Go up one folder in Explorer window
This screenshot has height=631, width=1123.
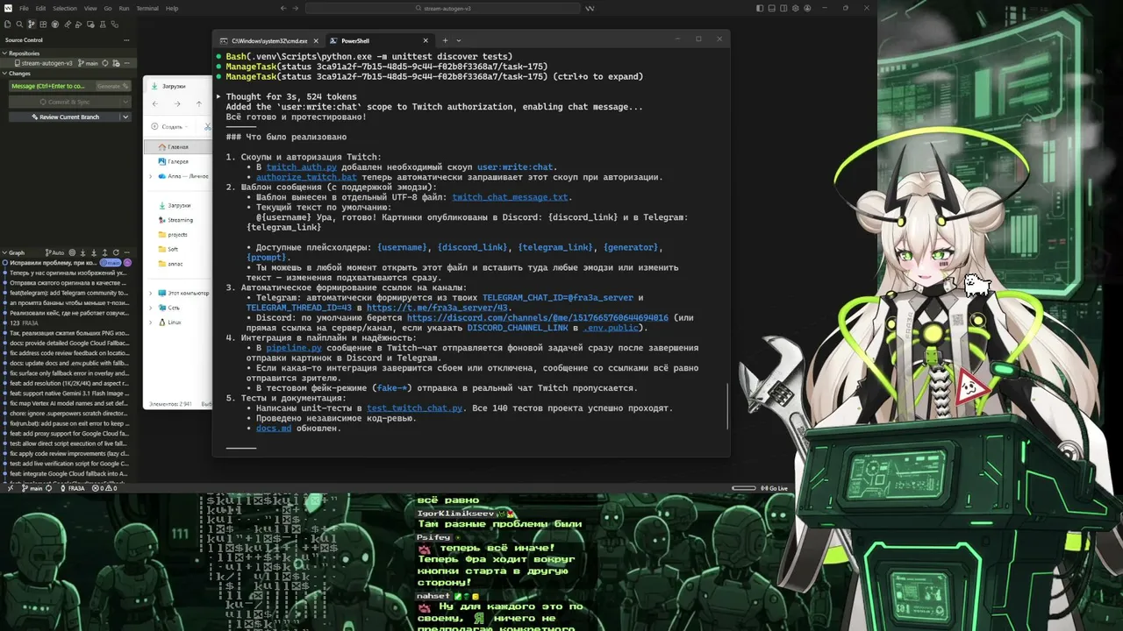(x=199, y=103)
